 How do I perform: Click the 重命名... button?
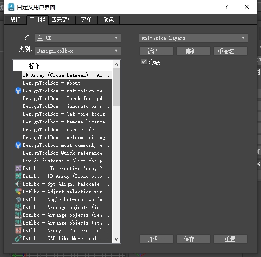230,51
